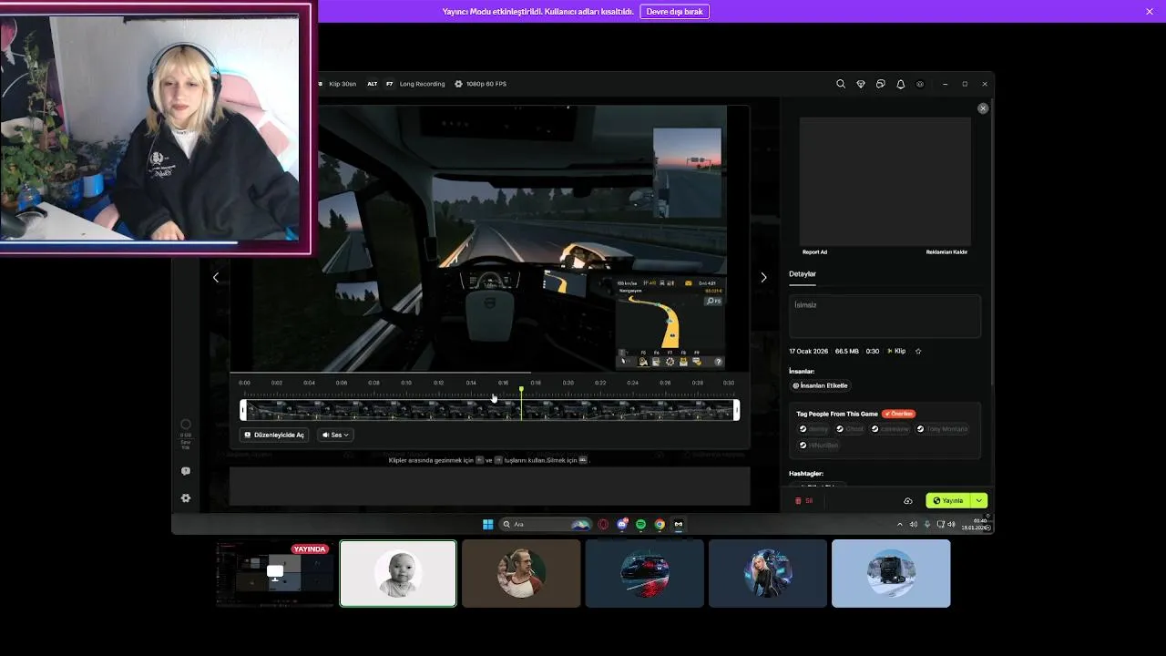
Task: Select the red car avatar participant tile
Action: (x=644, y=573)
